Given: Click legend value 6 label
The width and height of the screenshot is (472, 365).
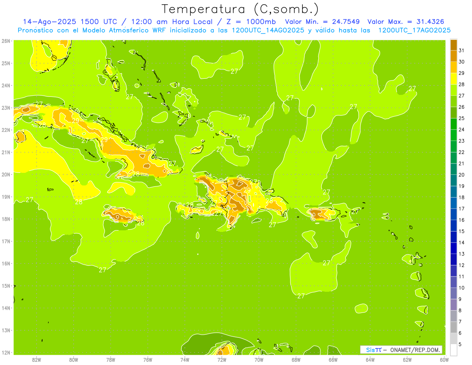Looking at the screenshot, I should point(460,333).
